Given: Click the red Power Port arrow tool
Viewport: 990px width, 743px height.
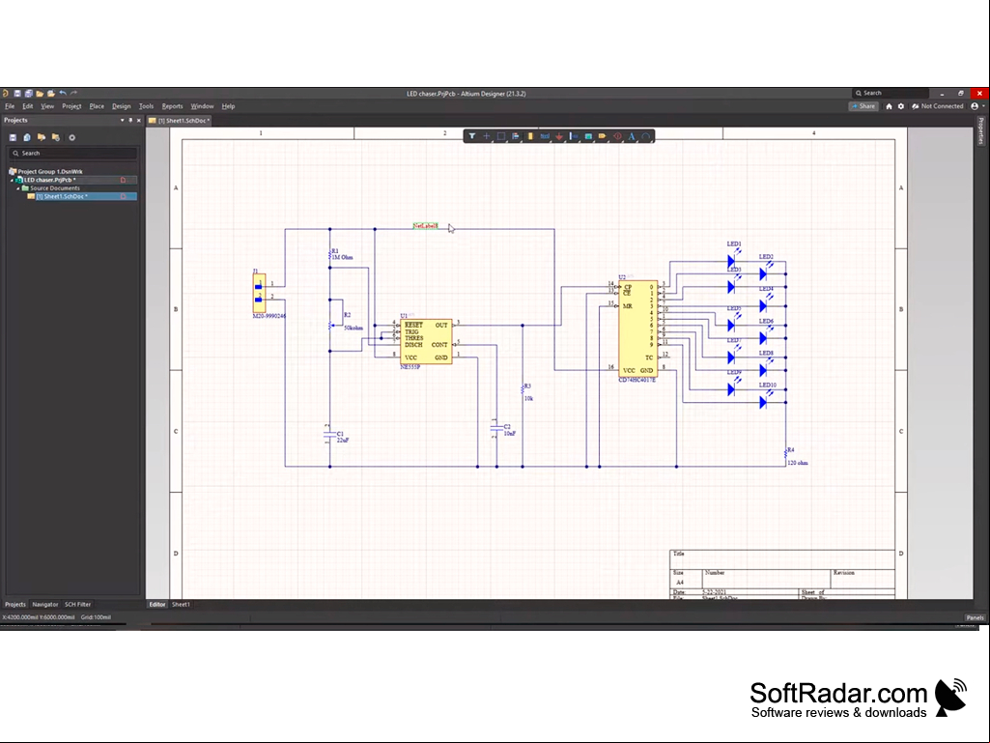Looking at the screenshot, I should tap(559, 136).
